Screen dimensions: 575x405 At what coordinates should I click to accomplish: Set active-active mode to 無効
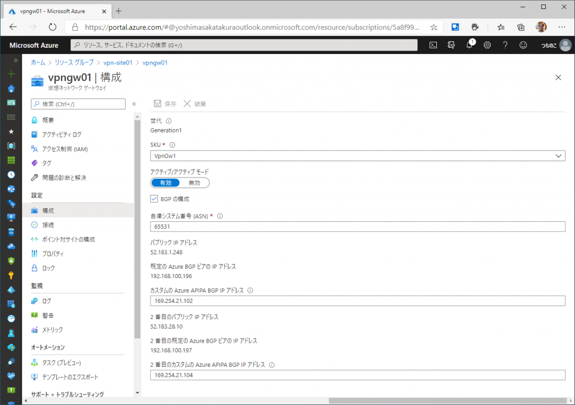194,183
